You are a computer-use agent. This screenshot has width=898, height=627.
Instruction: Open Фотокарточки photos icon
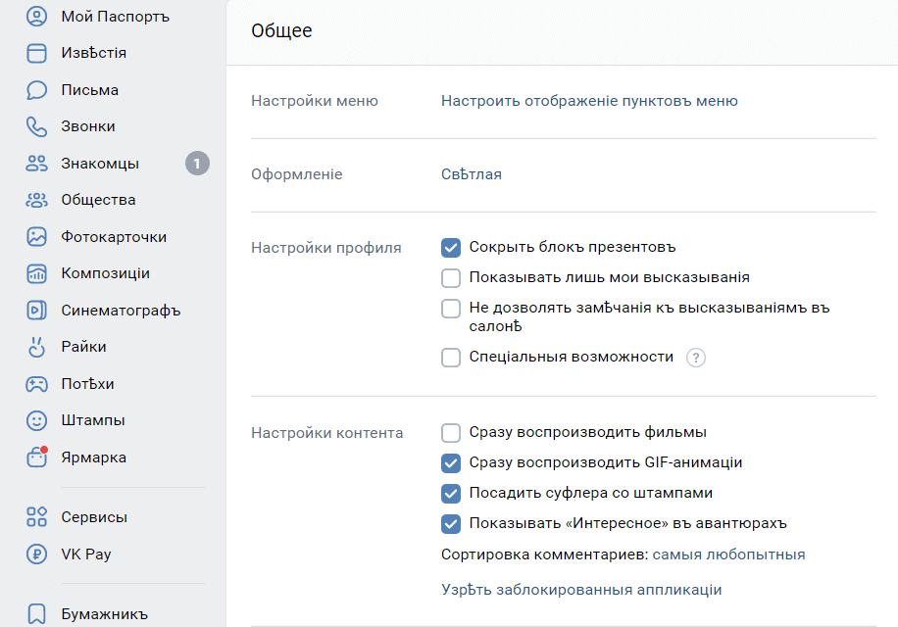[36, 237]
